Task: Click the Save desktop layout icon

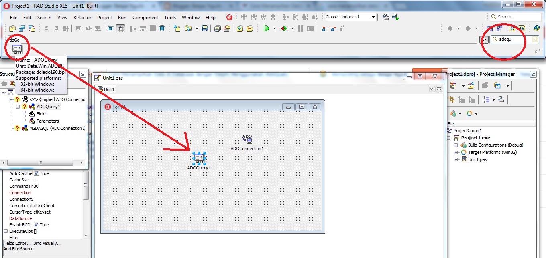Action: [x=385, y=17]
